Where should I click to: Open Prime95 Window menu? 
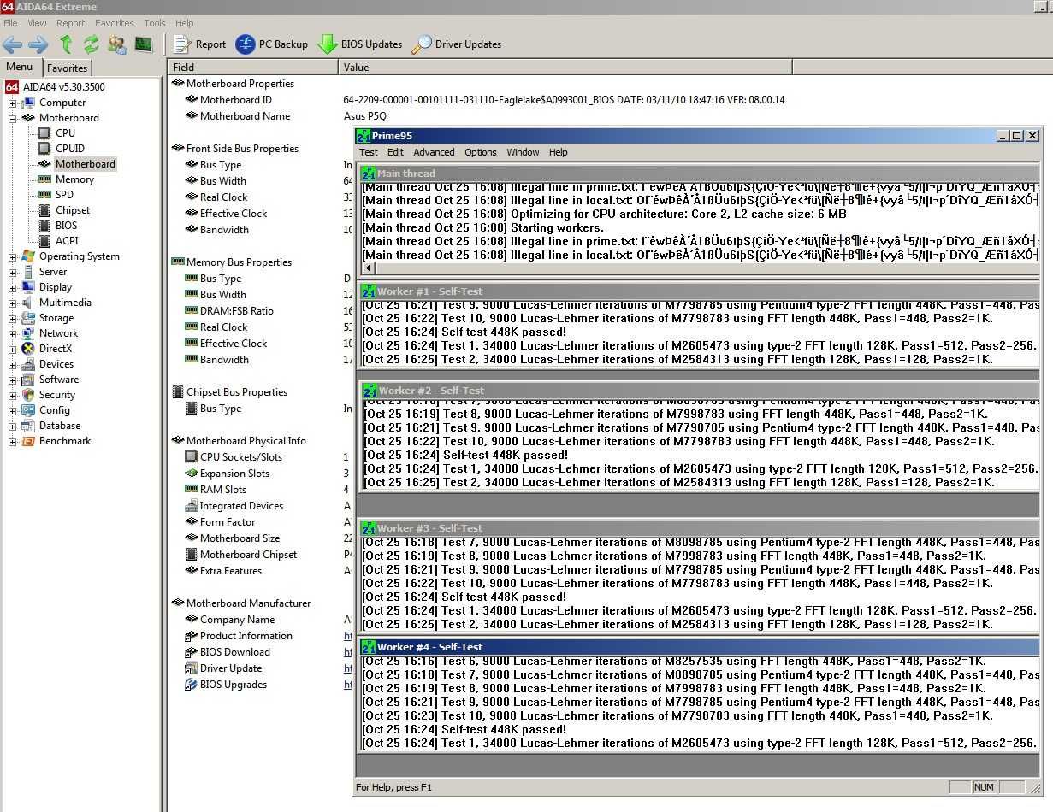(x=523, y=152)
